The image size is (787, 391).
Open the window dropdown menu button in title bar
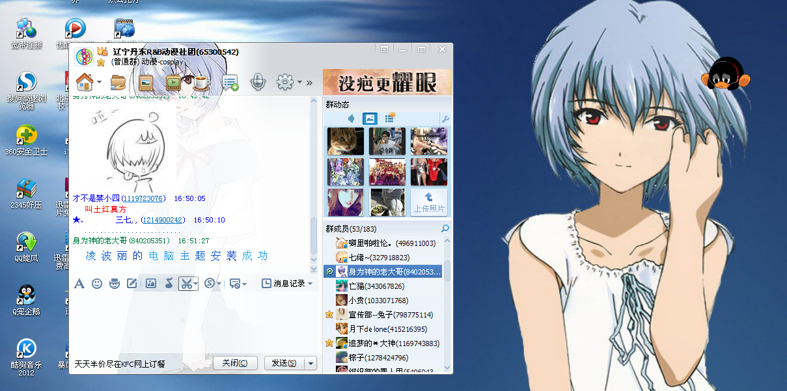(385, 49)
